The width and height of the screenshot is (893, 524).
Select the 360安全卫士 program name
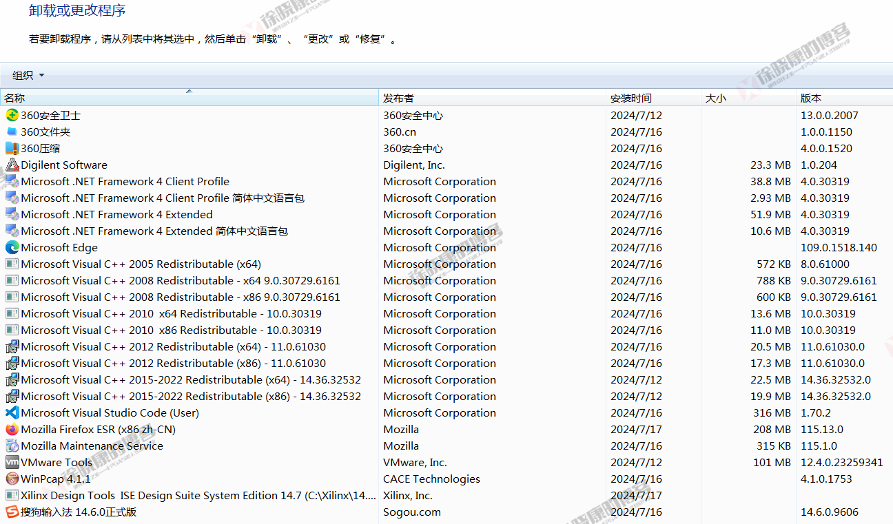point(50,115)
